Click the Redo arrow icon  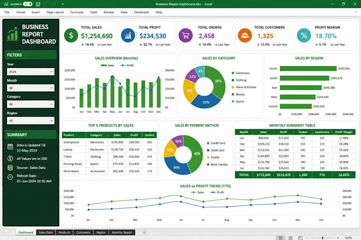click(54, 4)
